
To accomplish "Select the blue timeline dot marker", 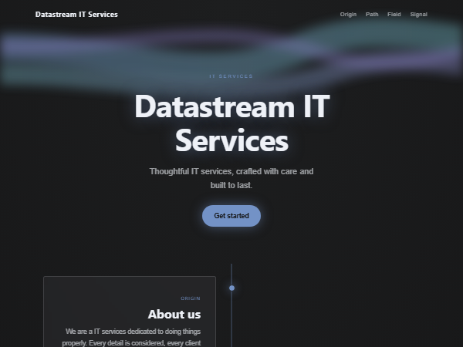I will (231, 288).
